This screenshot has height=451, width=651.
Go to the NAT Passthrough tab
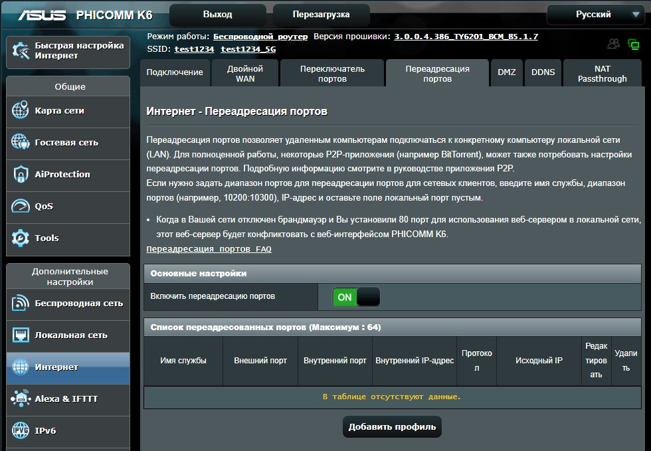602,73
